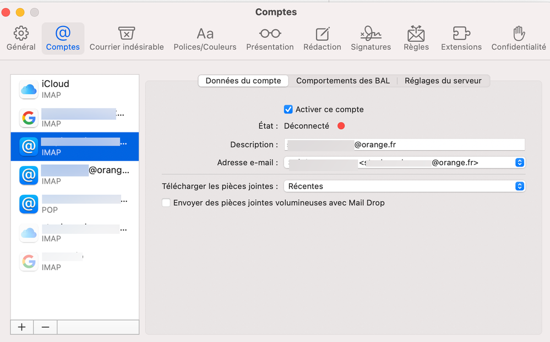
Task: Select the iCloud account in list
Action: coord(74,89)
